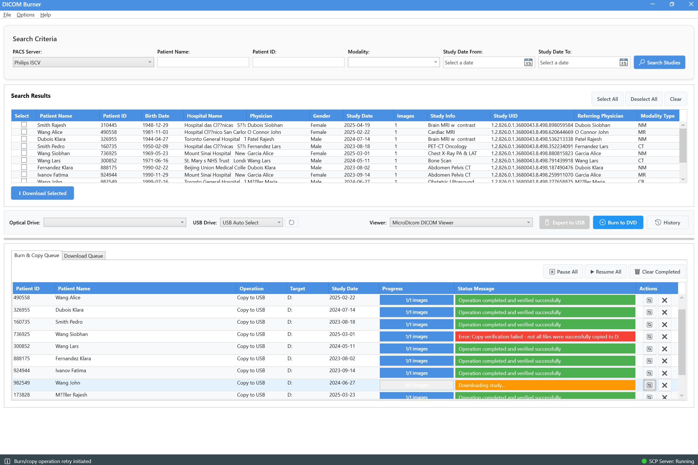The height and width of the screenshot is (465, 698).
Task: Open the Viewer dropdown showing MicroDicom
Action: [461, 222]
